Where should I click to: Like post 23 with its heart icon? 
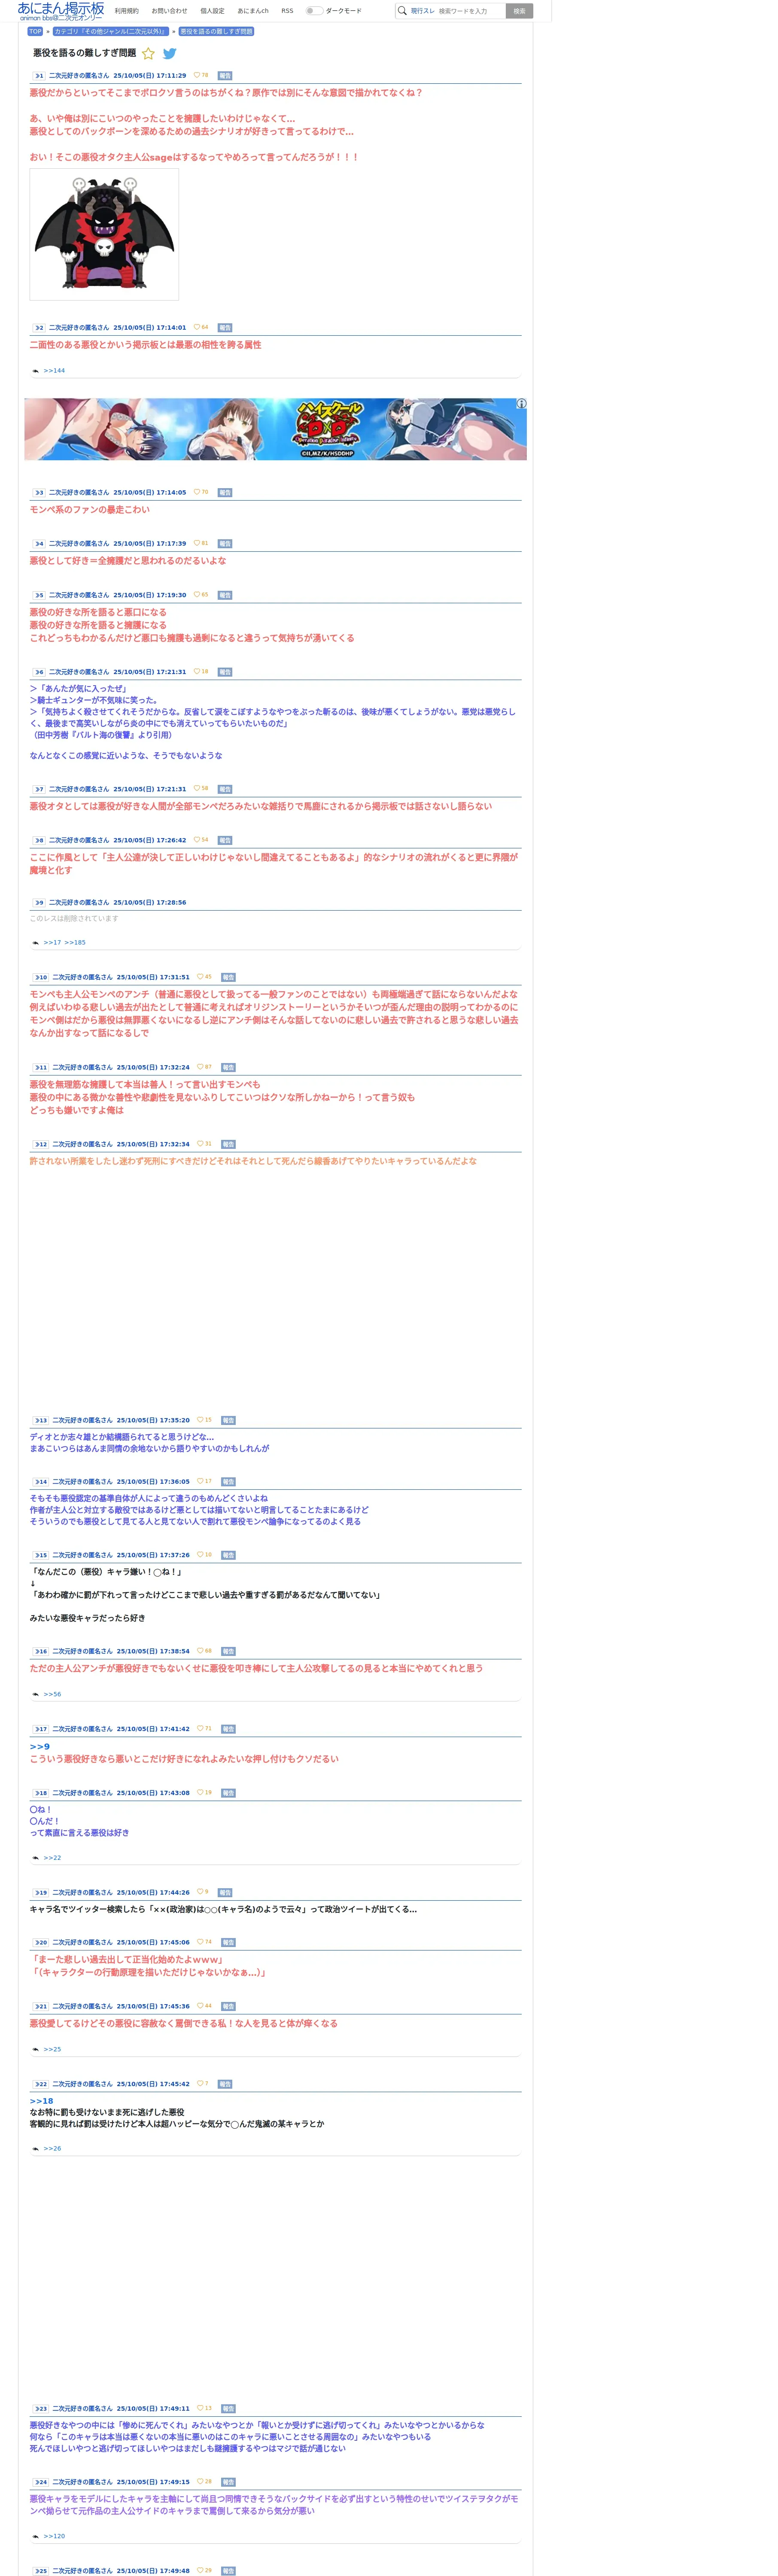tap(200, 2408)
